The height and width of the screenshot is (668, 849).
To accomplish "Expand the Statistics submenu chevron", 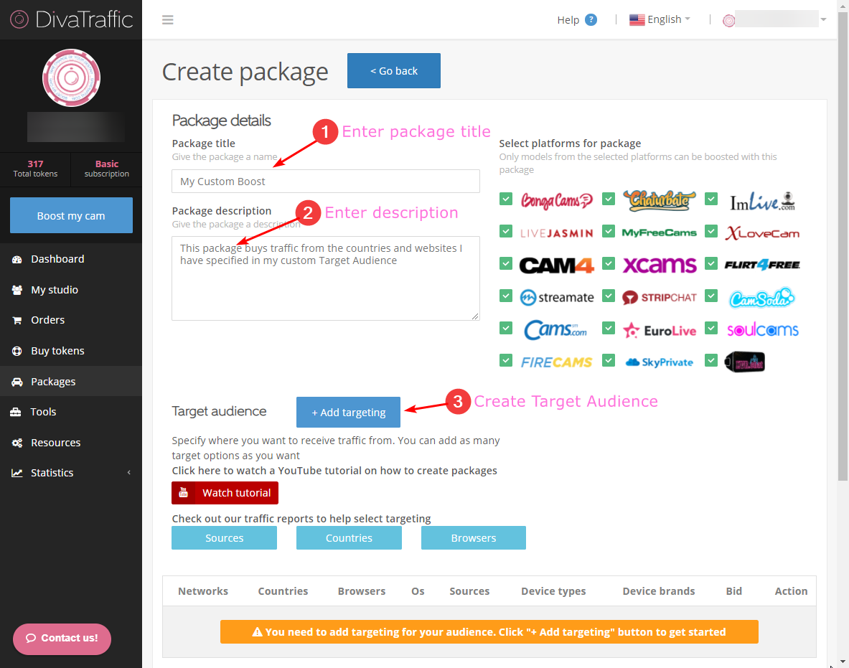I will [129, 473].
